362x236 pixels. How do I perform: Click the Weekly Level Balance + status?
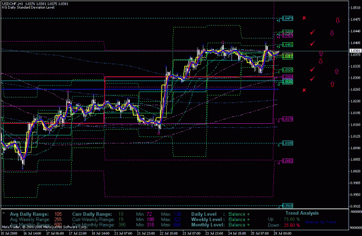click(239, 220)
